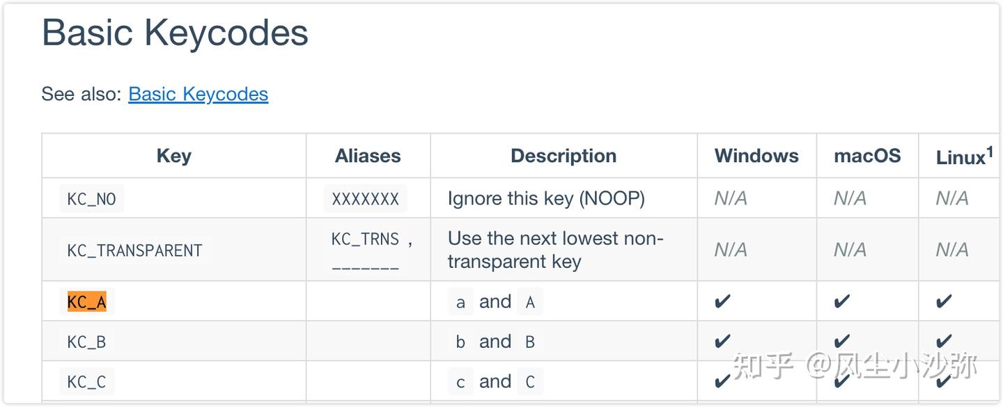This screenshot has width=1003, height=407.
Task: Click the Ignore this key (NOOP) text
Action: (546, 199)
